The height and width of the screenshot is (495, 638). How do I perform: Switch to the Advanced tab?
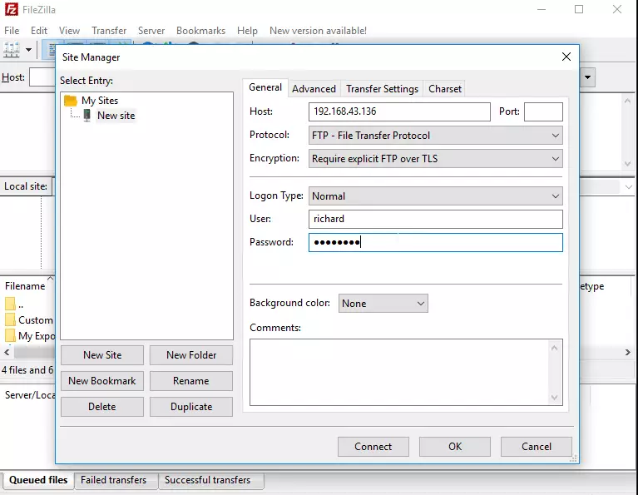pyautogui.click(x=314, y=89)
